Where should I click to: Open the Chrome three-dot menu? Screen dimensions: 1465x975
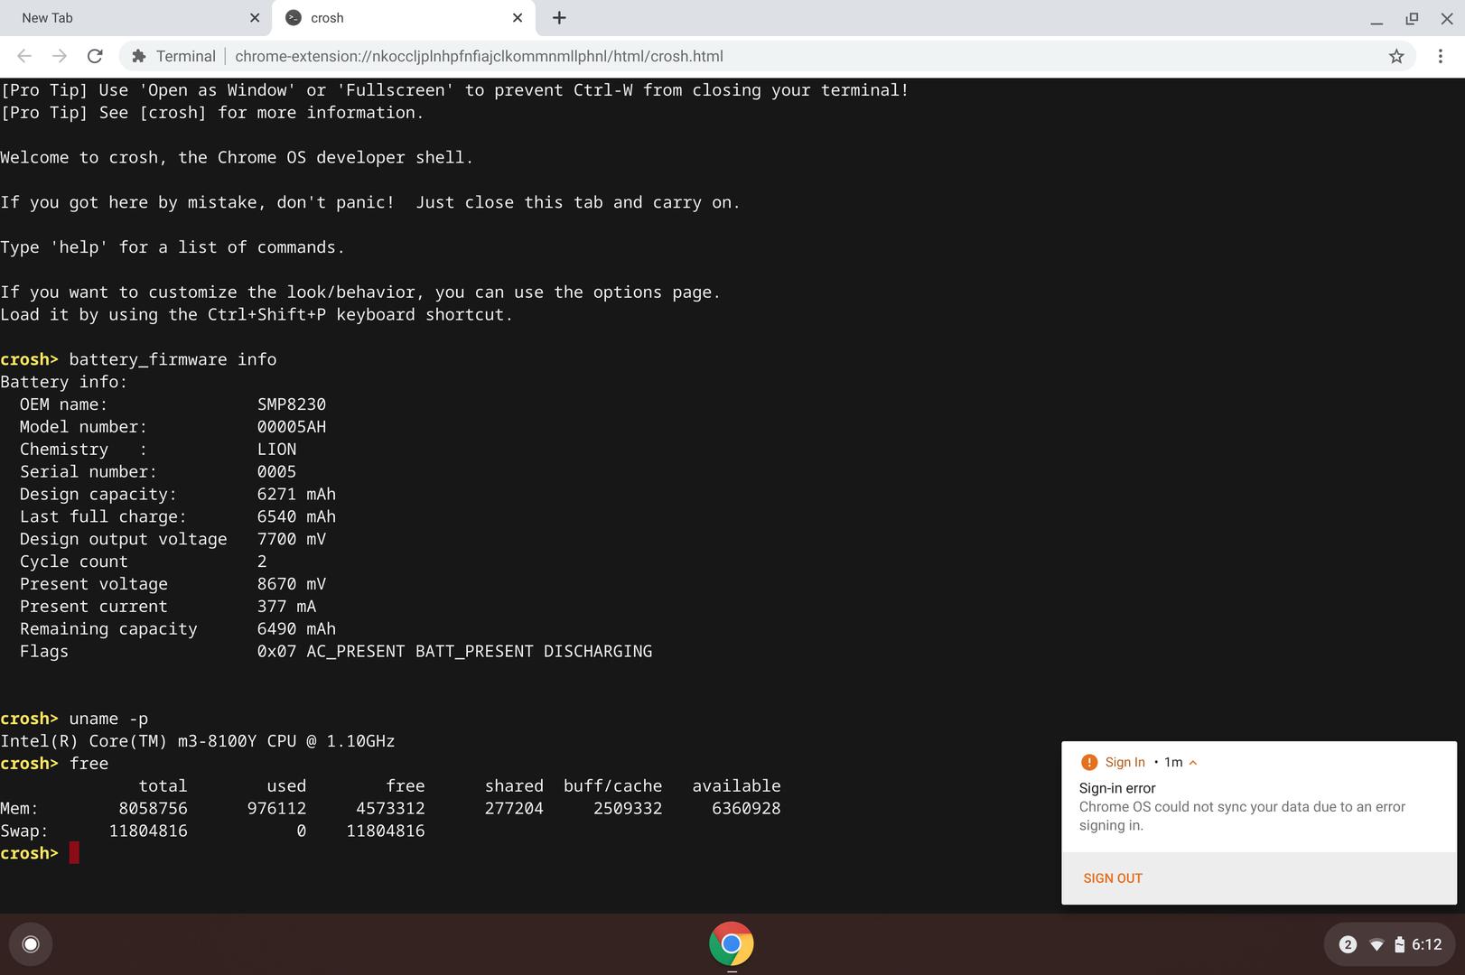pyautogui.click(x=1440, y=56)
